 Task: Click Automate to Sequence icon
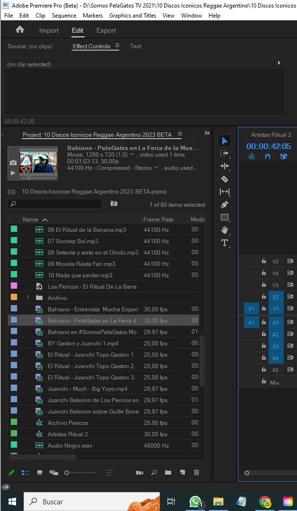(x=140, y=473)
